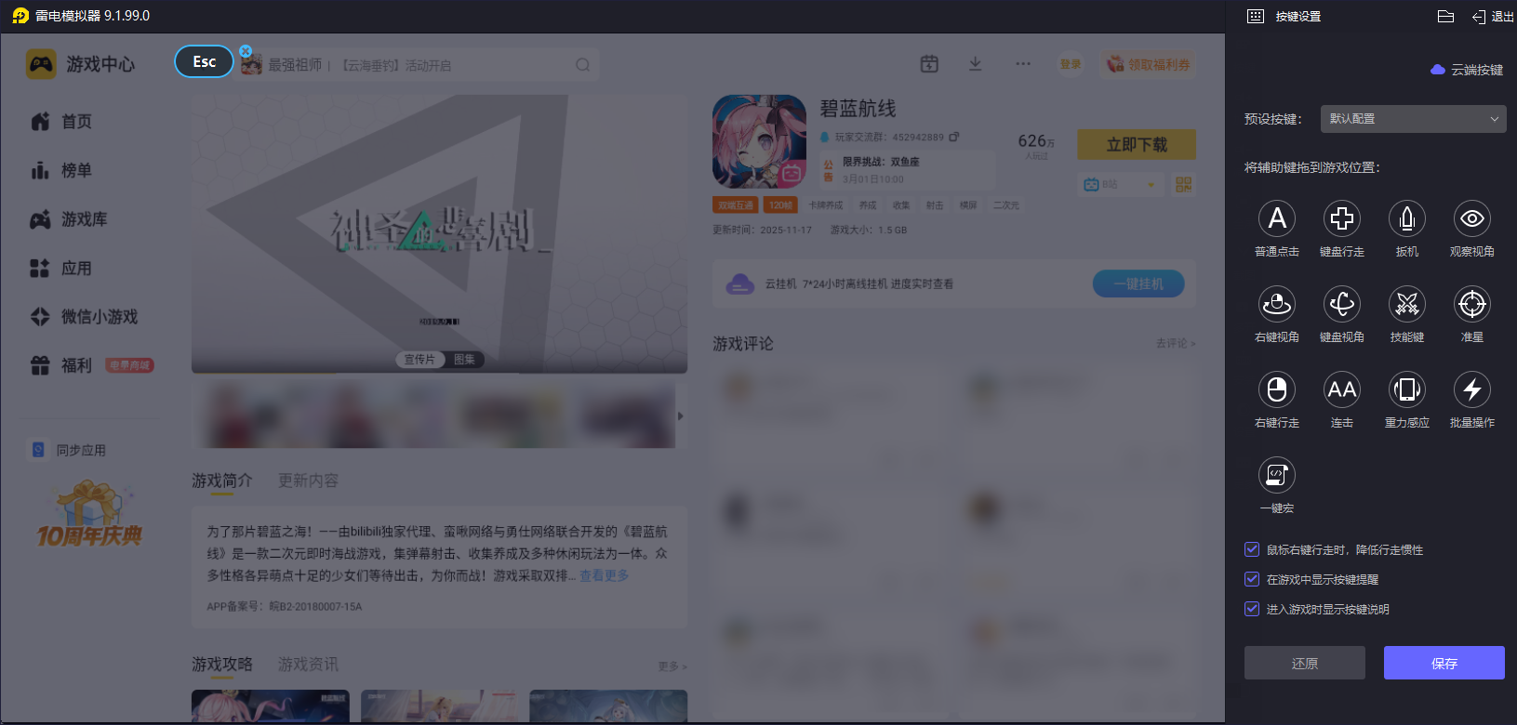The width and height of the screenshot is (1517, 725).
Task: Choose the 键盘视角 keyboard view tool
Action: 1342,304
